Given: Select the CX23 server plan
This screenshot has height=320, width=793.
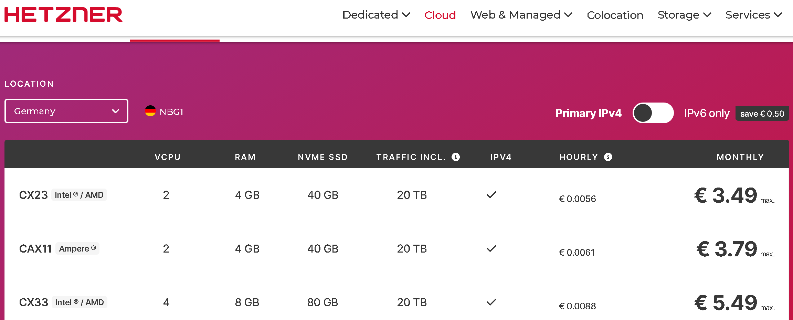Looking at the screenshot, I should pos(33,195).
